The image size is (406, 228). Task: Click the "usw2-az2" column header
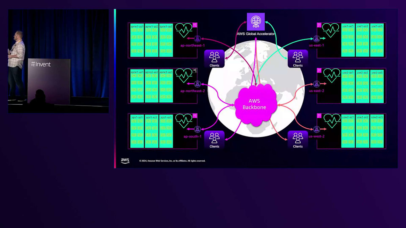pyautogui.click(x=362, y=117)
